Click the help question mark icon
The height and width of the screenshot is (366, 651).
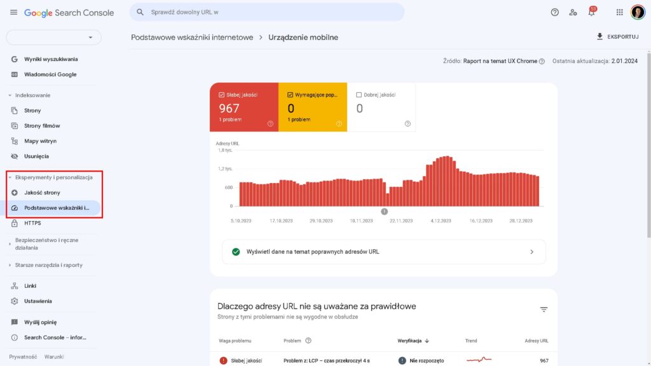pyautogui.click(x=554, y=12)
